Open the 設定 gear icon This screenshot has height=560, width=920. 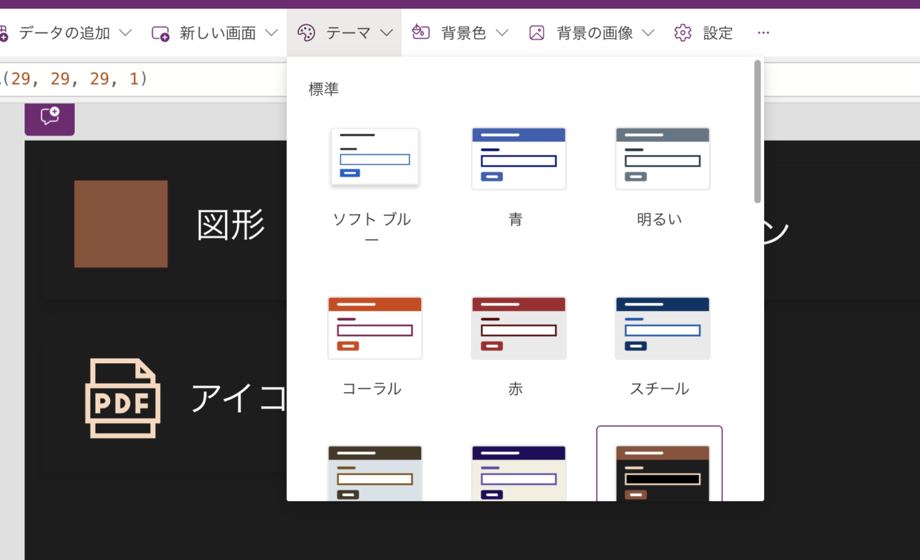pos(682,32)
